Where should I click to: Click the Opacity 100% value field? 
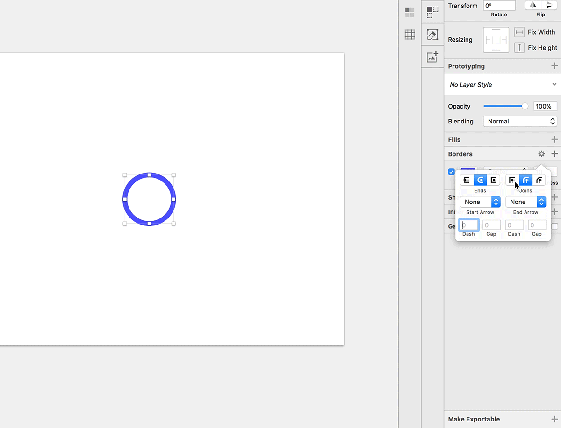coord(545,106)
